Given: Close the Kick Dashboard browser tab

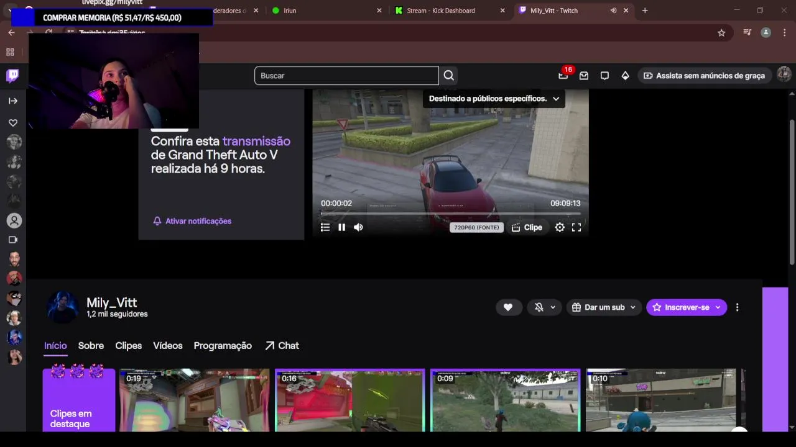Looking at the screenshot, I should pos(502,11).
